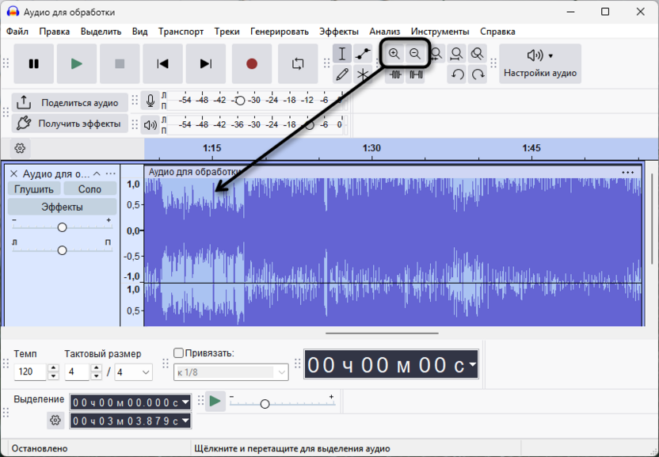Select the Envelope tool
This screenshot has width=659, height=457.
[362, 54]
